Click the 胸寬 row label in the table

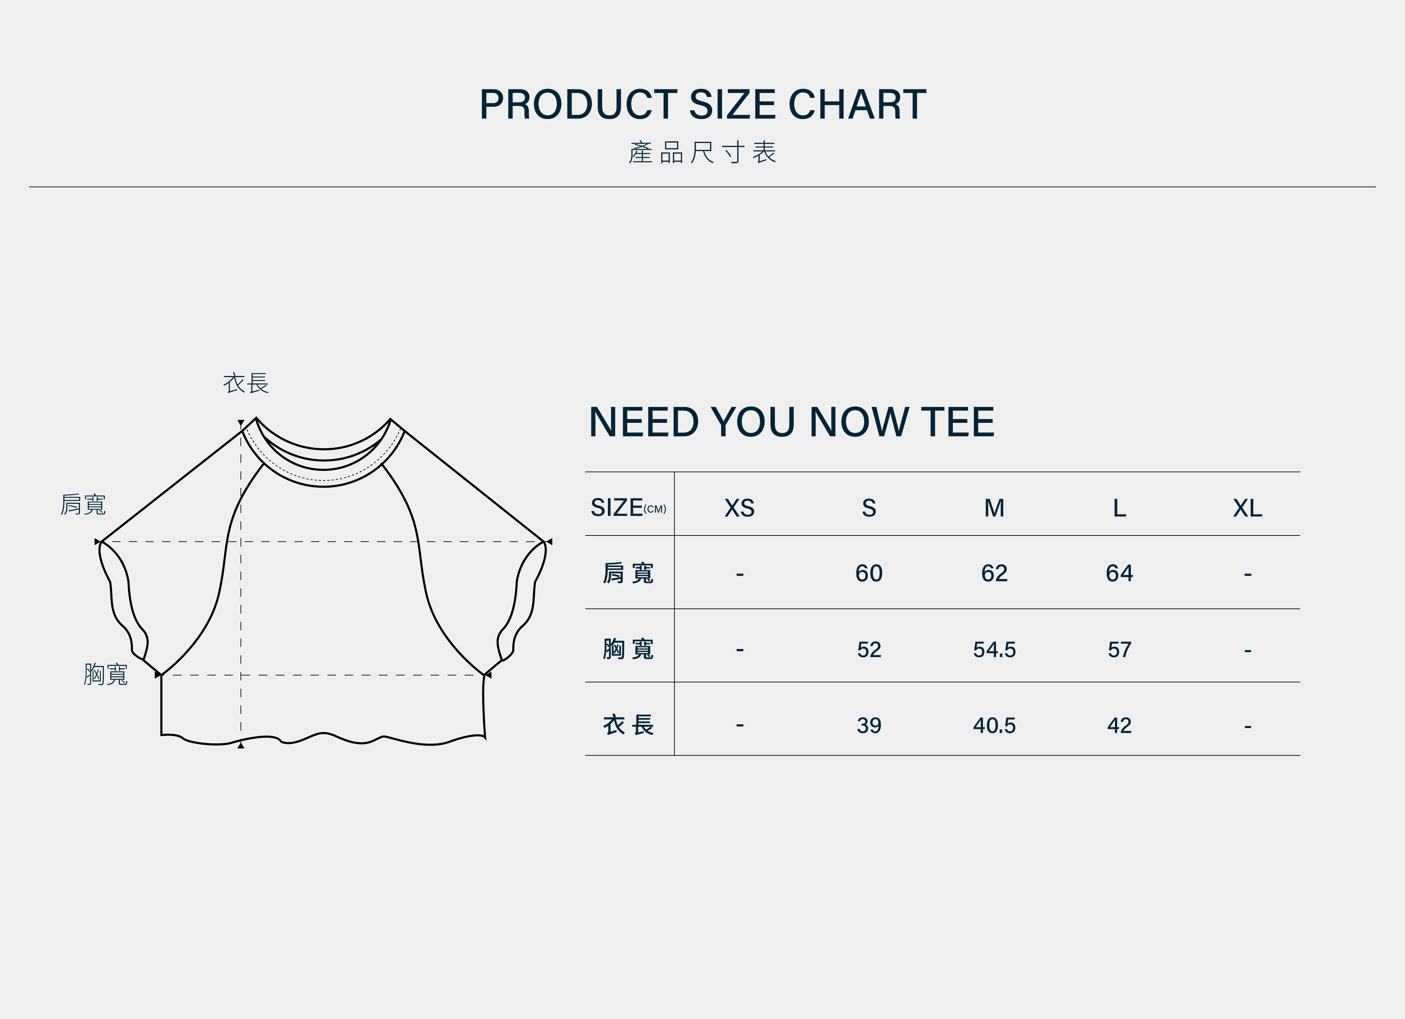point(628,648)
